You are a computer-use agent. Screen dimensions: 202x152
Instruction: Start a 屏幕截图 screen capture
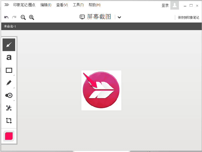99,17
